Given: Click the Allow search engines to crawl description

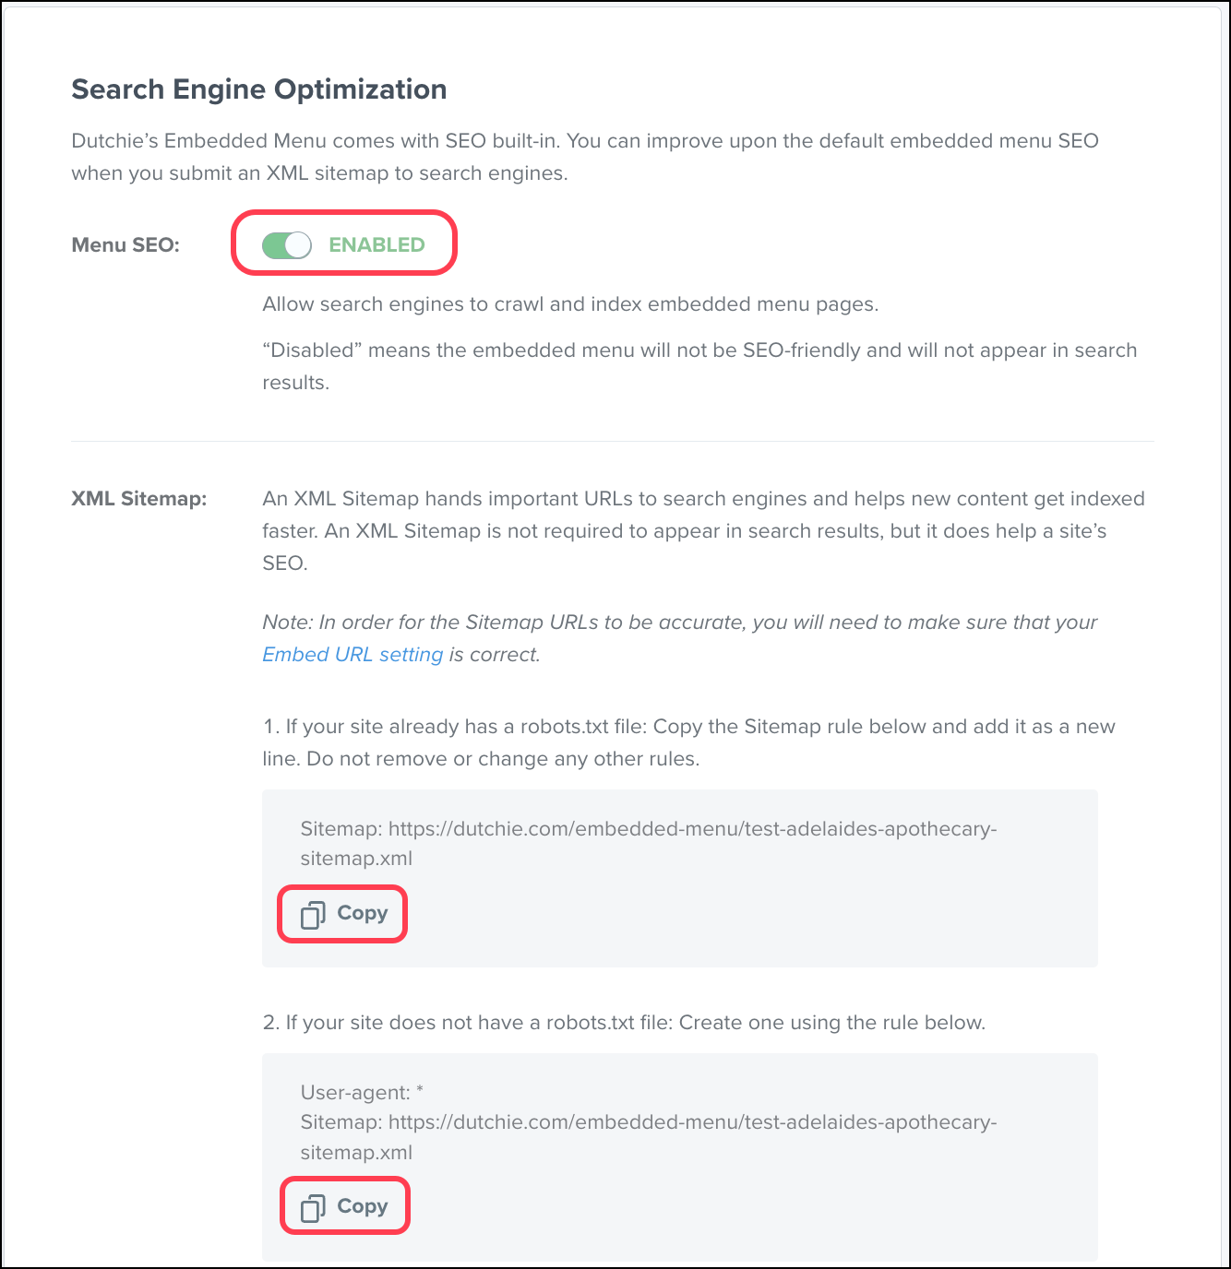Looking at the screenshot, I should [570, 304].
